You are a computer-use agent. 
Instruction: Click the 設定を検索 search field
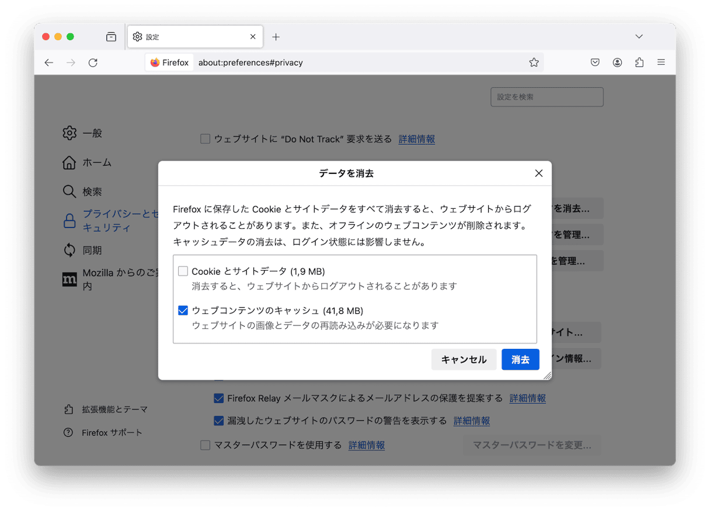(547, 97)
